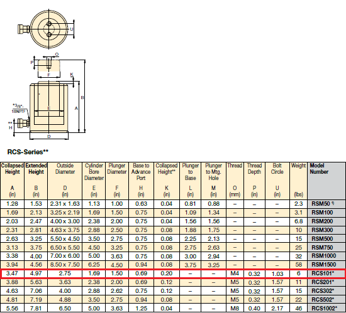Click the Collapsed Height A column header
Image resolution: width=346 pixels, height=313 pixels.
(12, 181)
